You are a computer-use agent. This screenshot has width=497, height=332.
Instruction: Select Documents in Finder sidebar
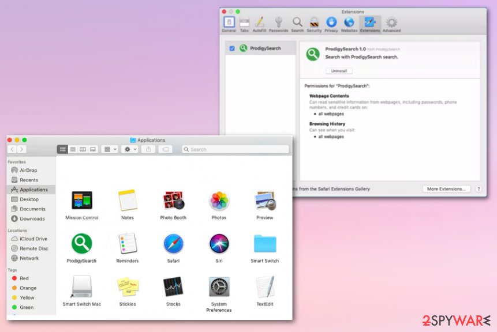[x=31, y=209]
